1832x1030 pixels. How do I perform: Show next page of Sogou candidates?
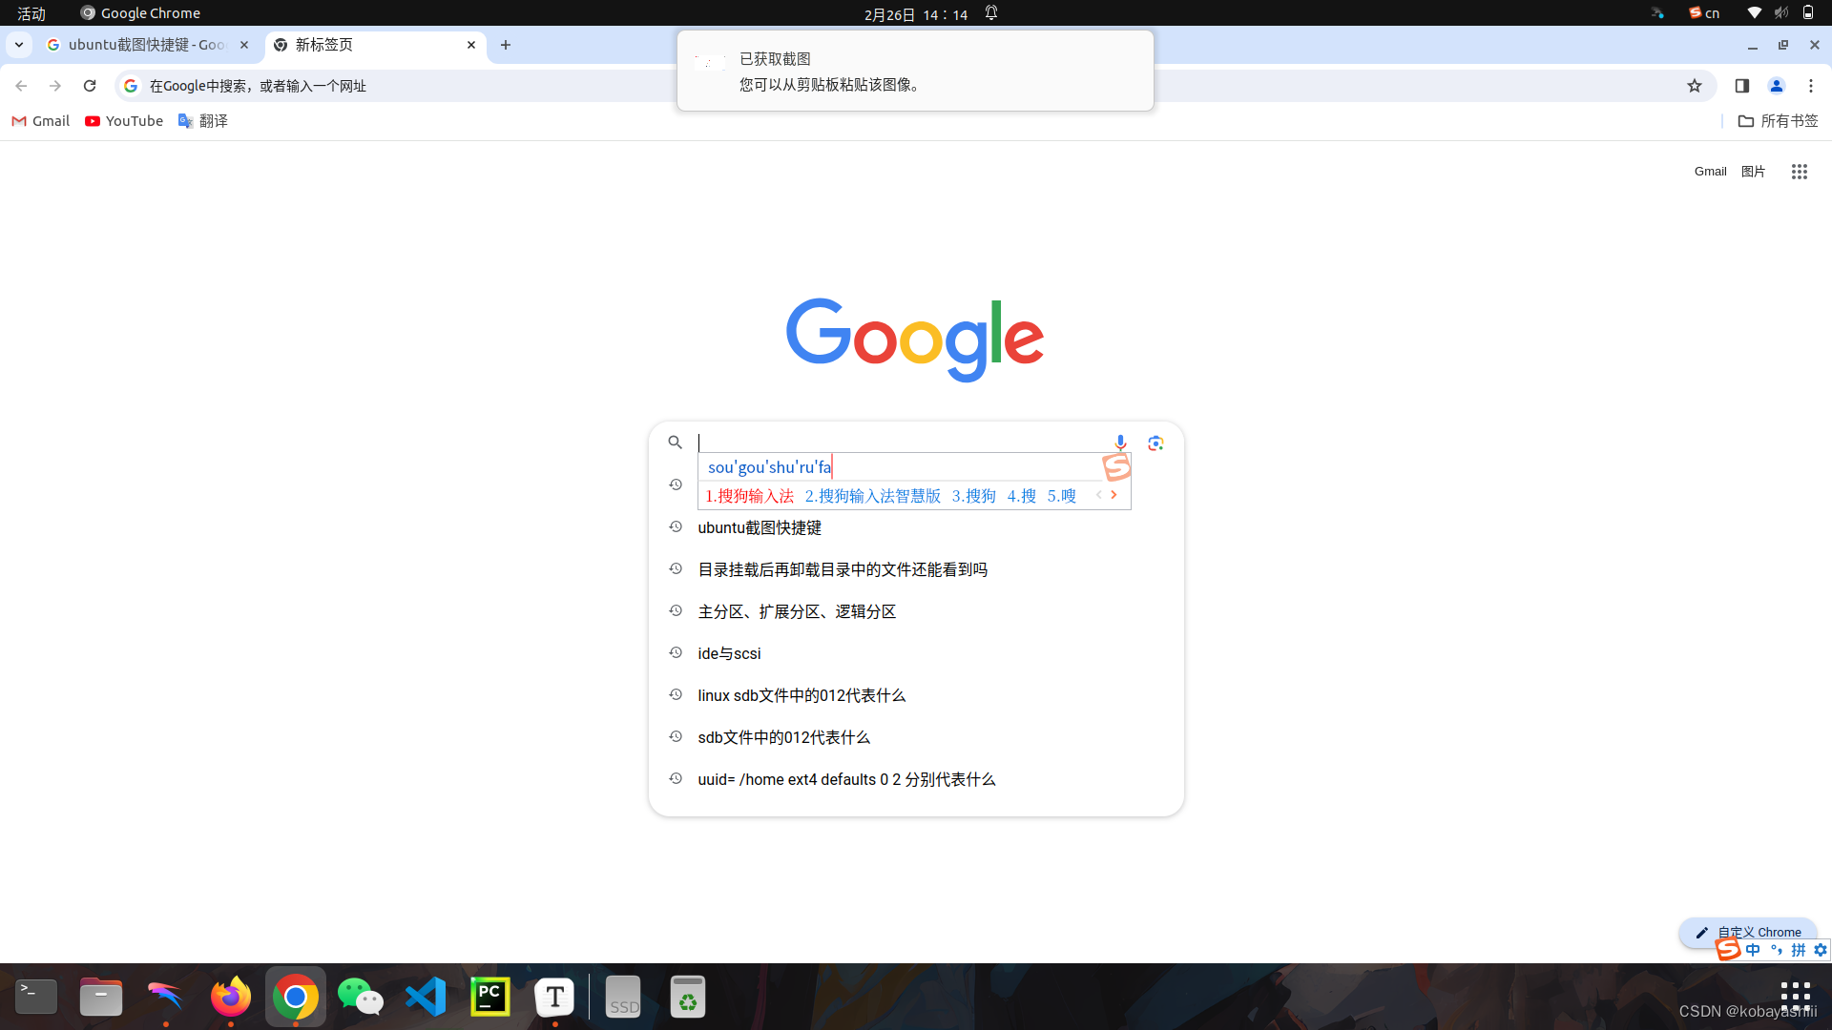pos(1114,495)
